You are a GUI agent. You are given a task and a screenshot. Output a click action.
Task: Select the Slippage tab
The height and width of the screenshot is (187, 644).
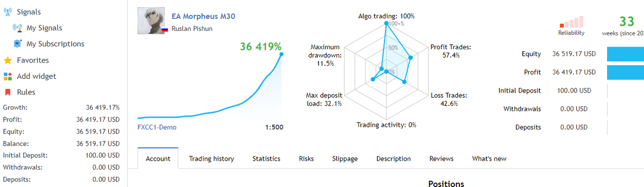click(x=345, y=159)
